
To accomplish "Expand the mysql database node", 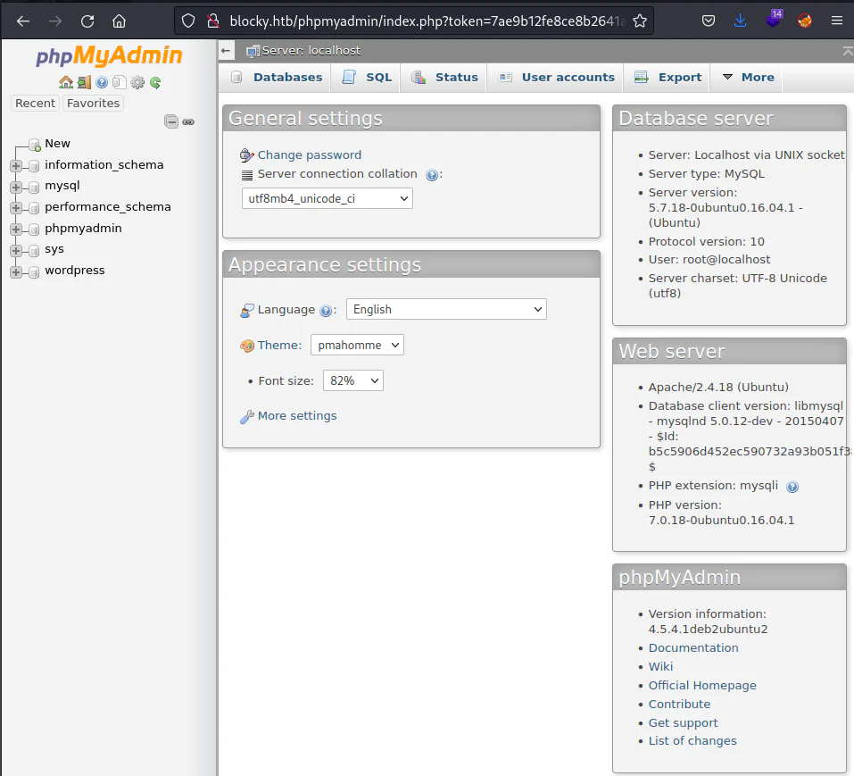I will (16, 188).
